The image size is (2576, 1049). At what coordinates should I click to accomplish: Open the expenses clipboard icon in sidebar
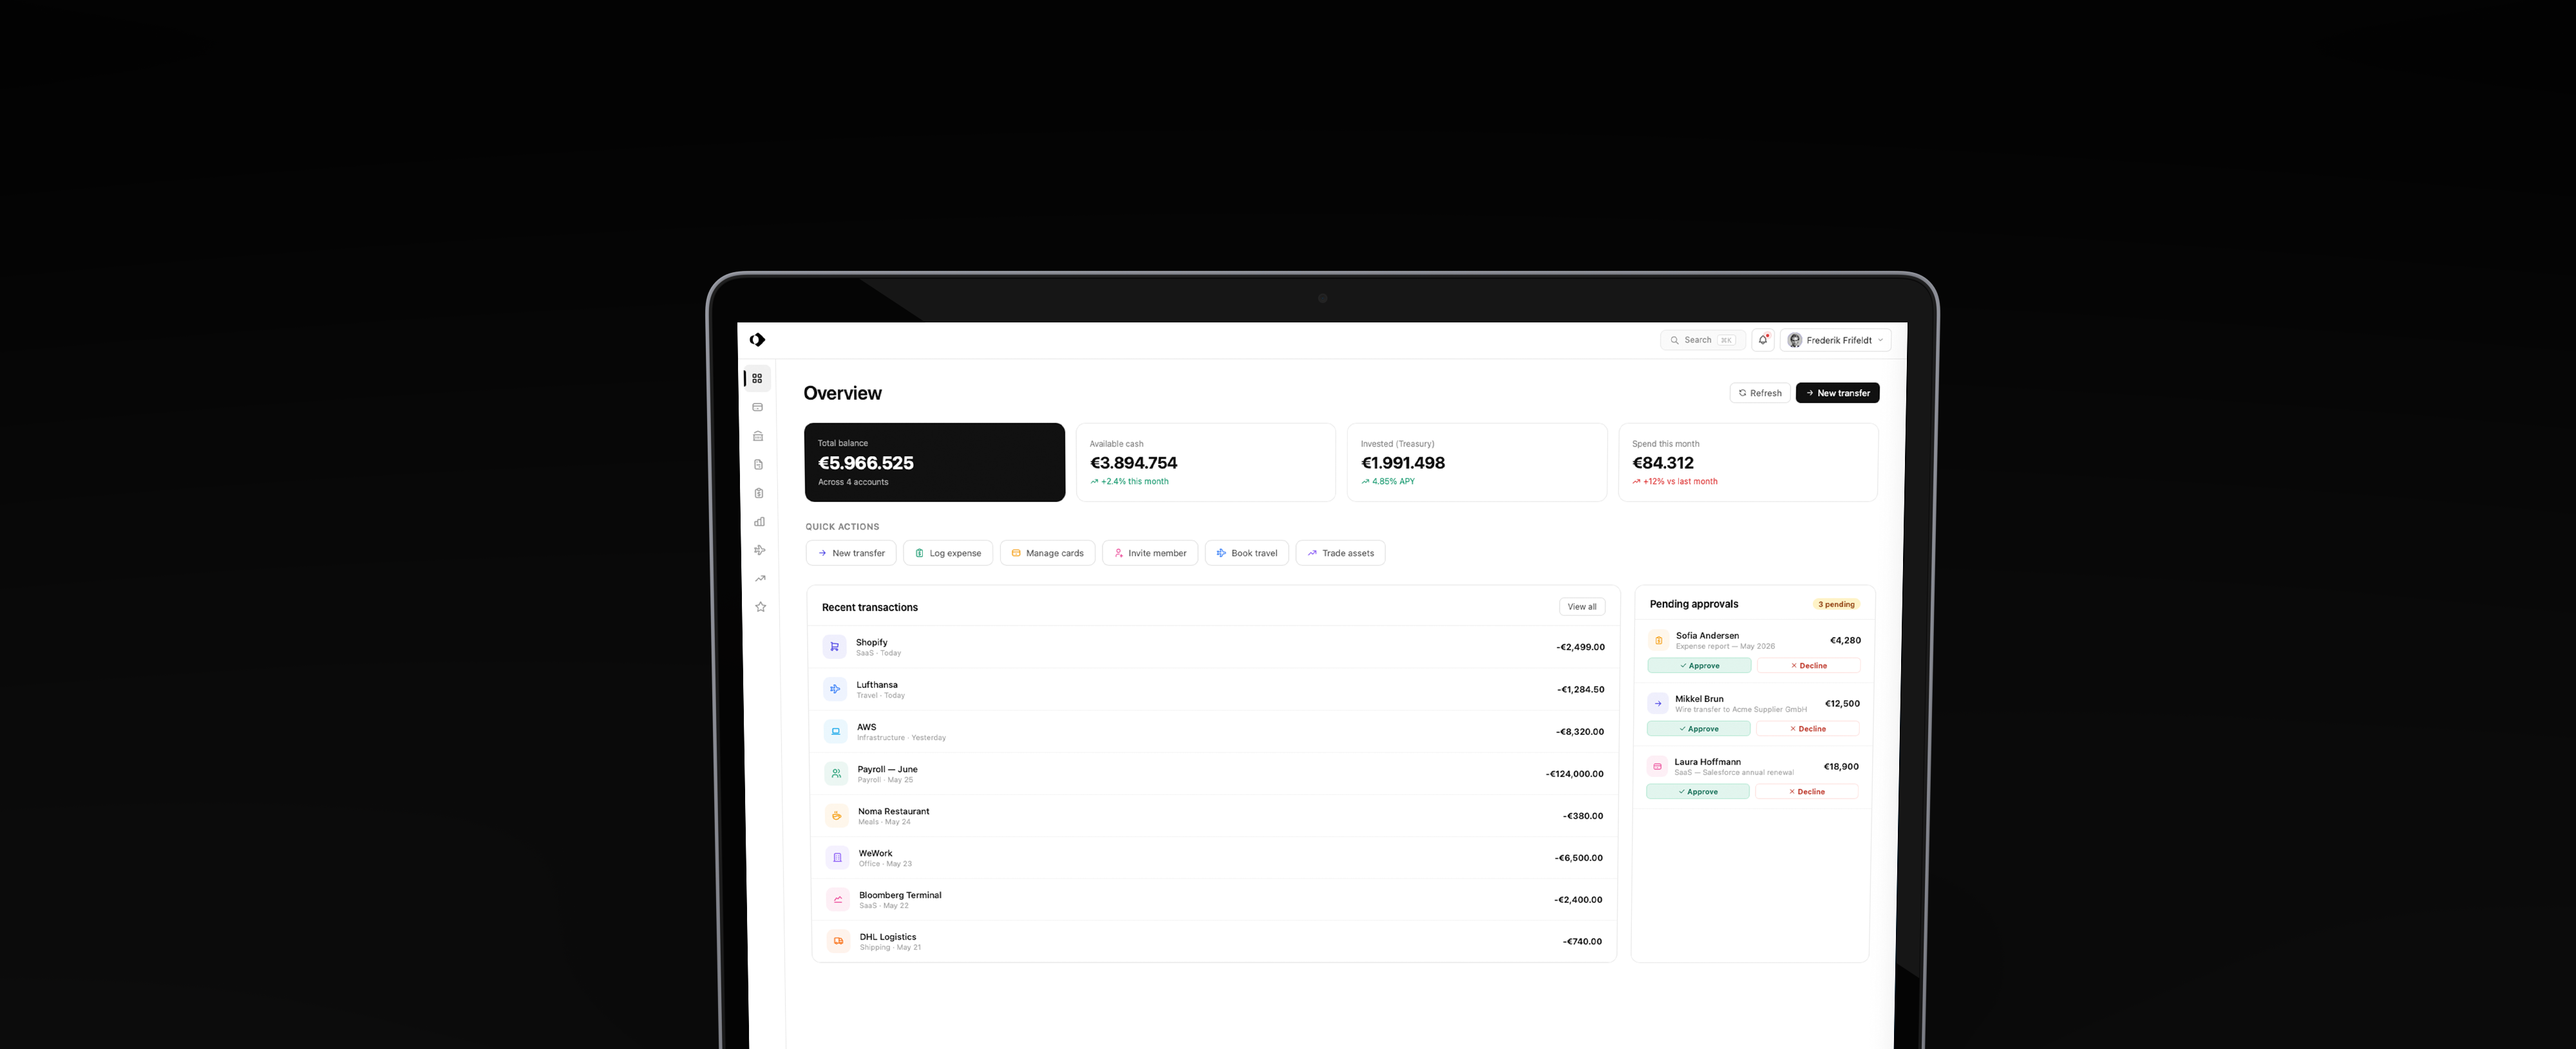point(759,492)
